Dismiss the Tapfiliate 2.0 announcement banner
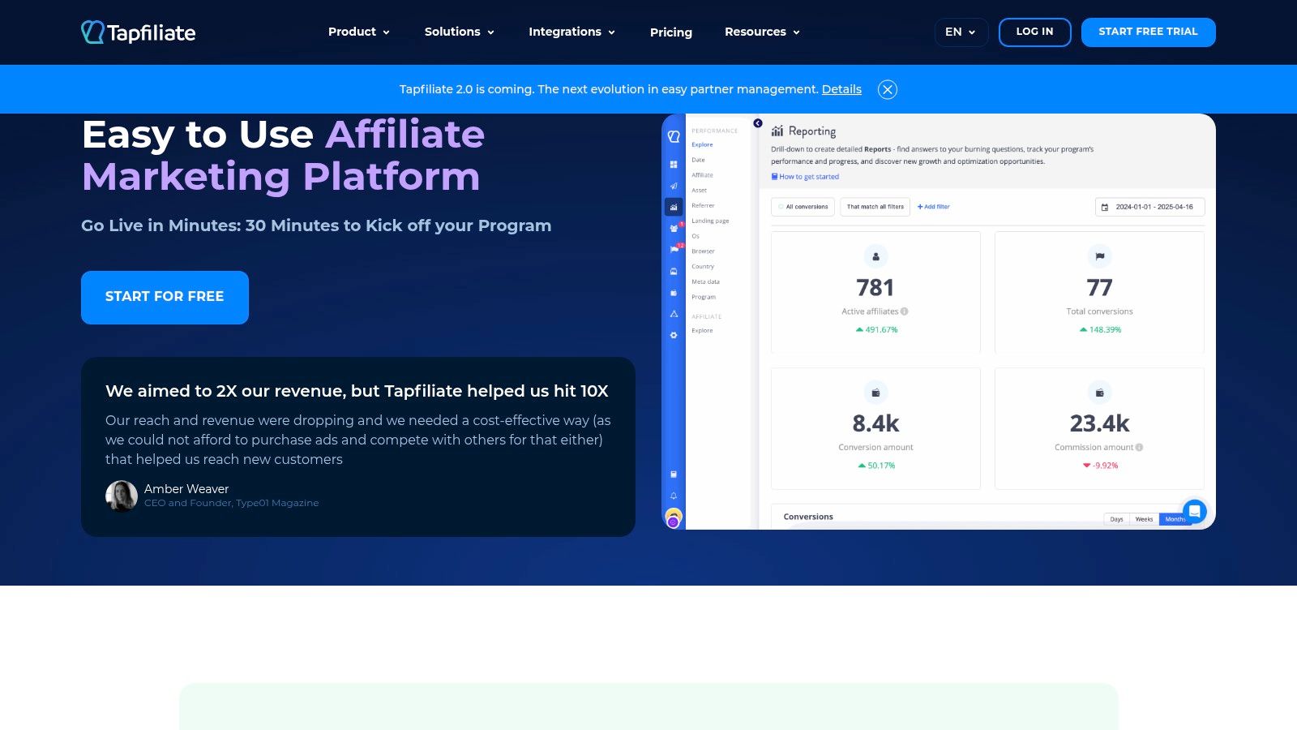1297x730 pixels. tap(888, 90)
